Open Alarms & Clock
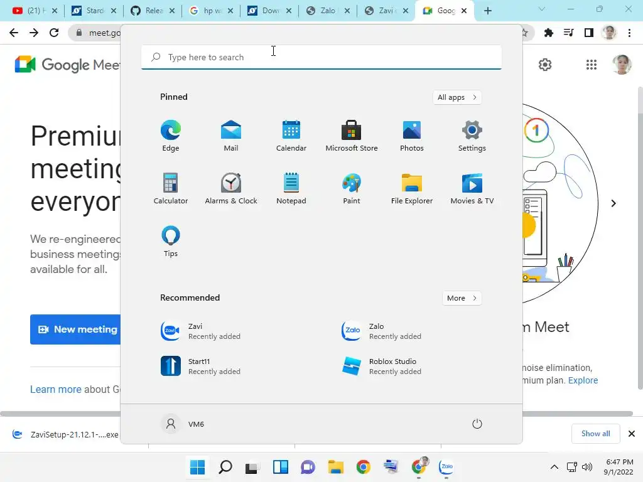 coord(231,188)
